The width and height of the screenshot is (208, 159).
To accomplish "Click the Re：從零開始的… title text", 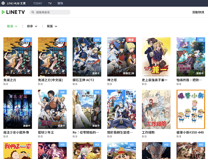I will 86,132.
